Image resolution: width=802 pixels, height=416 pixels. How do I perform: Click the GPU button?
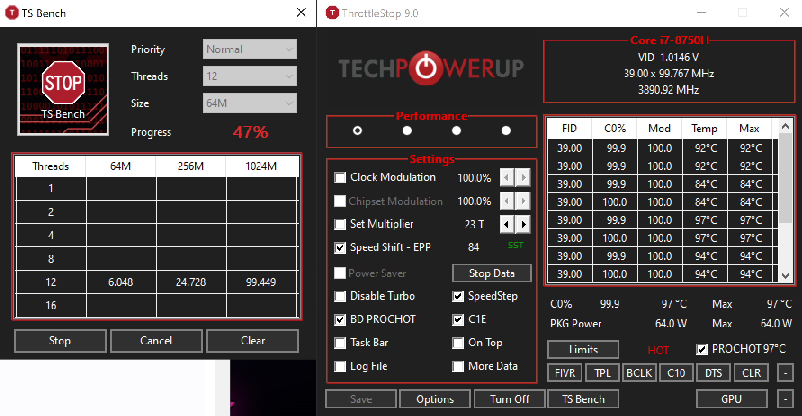[x=732, y=399]
